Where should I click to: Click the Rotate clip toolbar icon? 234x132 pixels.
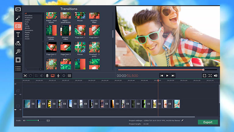pos(30,76)
